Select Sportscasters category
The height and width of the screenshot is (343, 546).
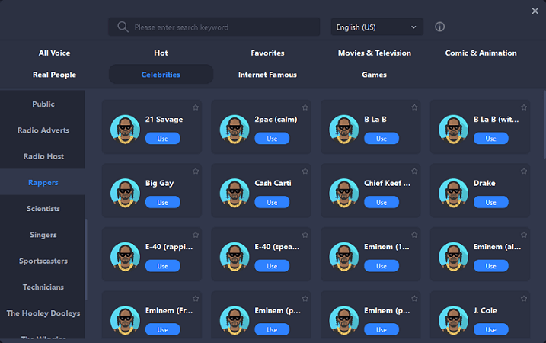tap(43, 261)
